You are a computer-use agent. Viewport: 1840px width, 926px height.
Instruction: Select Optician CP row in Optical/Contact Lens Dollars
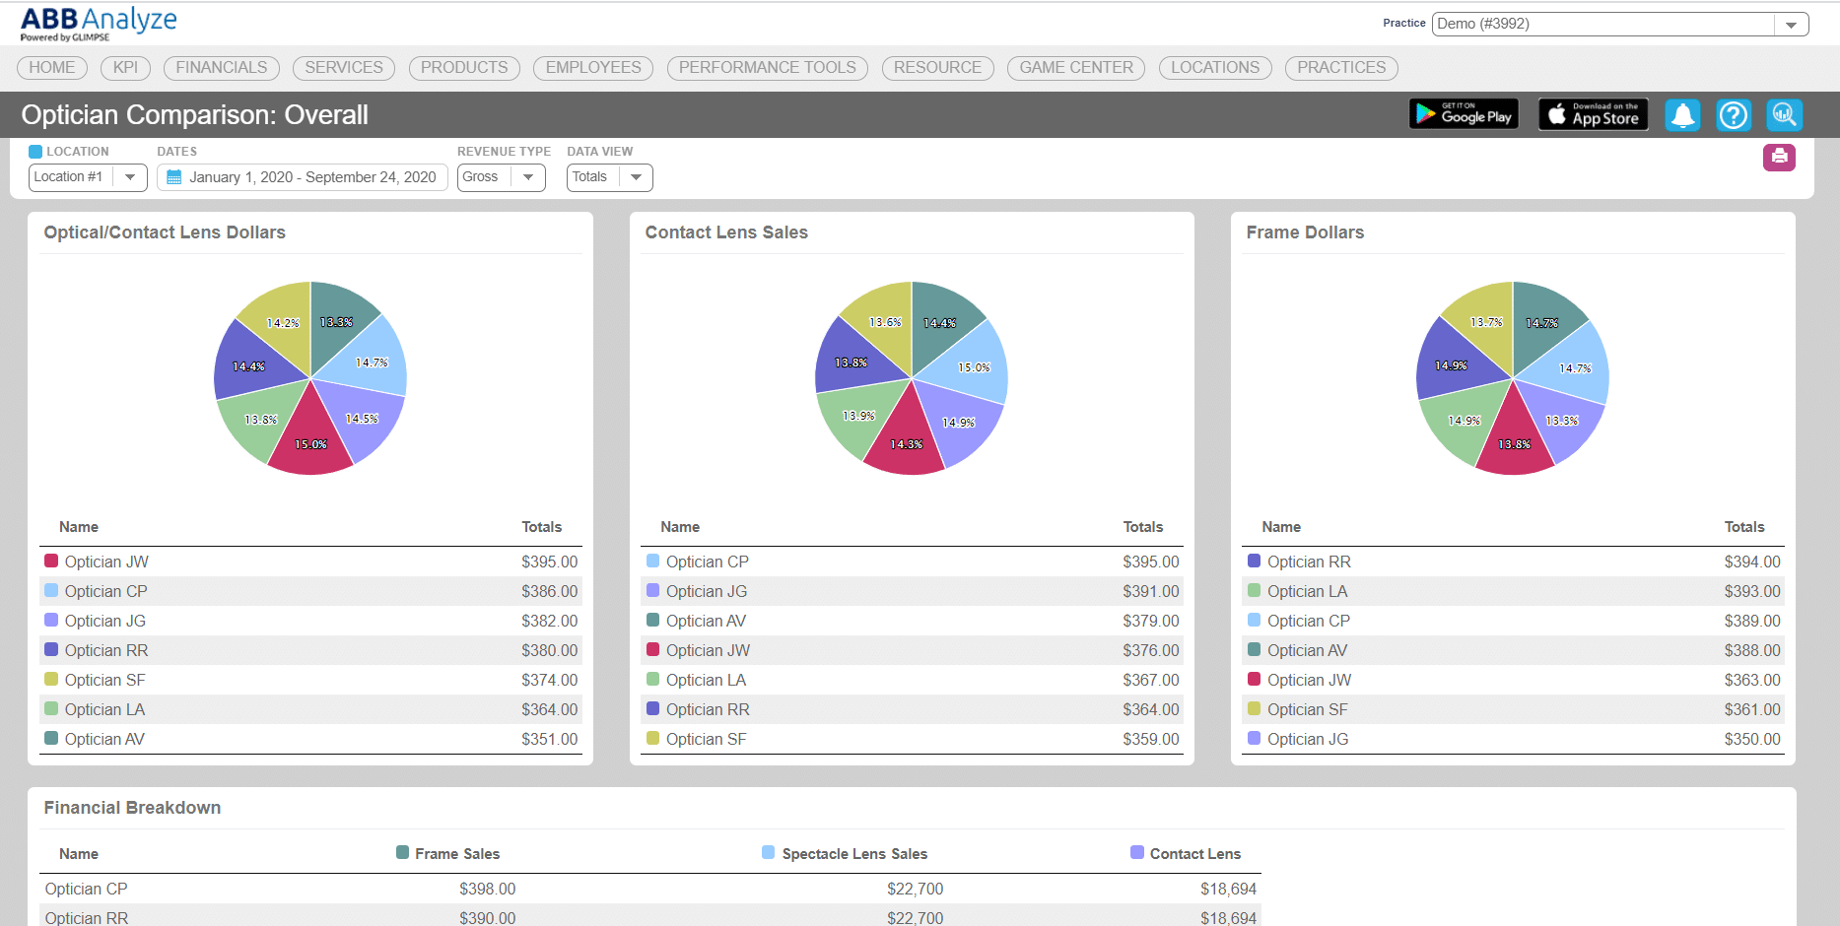[x=310, y=591]
